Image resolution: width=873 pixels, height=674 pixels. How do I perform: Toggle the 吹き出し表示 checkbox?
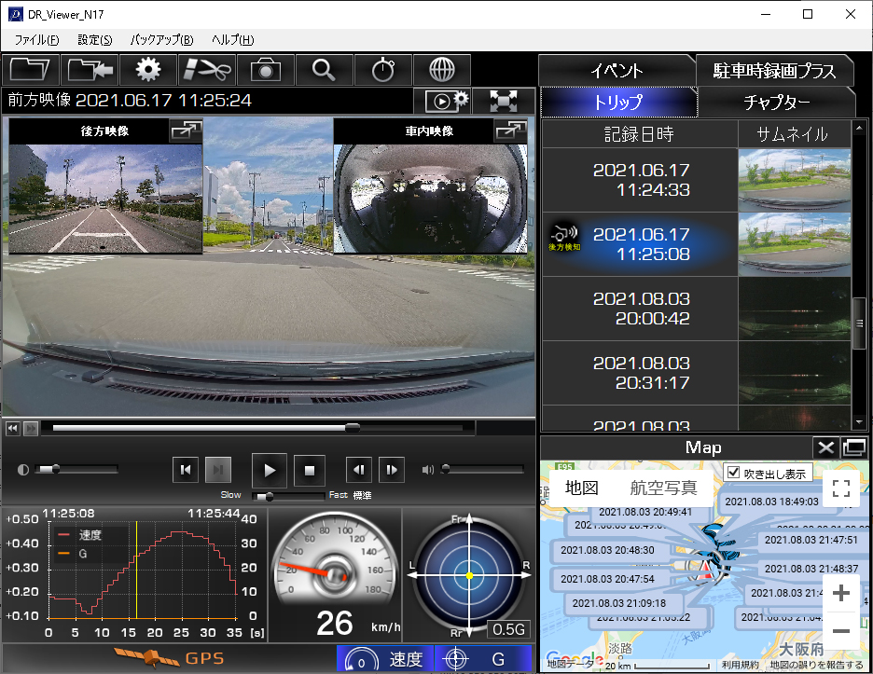pyautogui.click(x=733, y=473)
